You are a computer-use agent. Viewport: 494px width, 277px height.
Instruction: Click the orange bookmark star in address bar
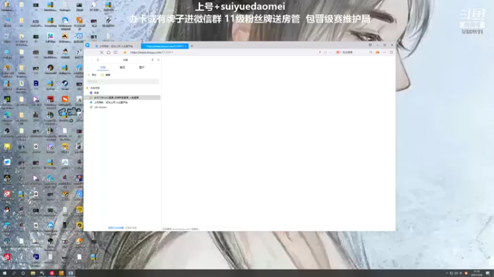[125, 52]
